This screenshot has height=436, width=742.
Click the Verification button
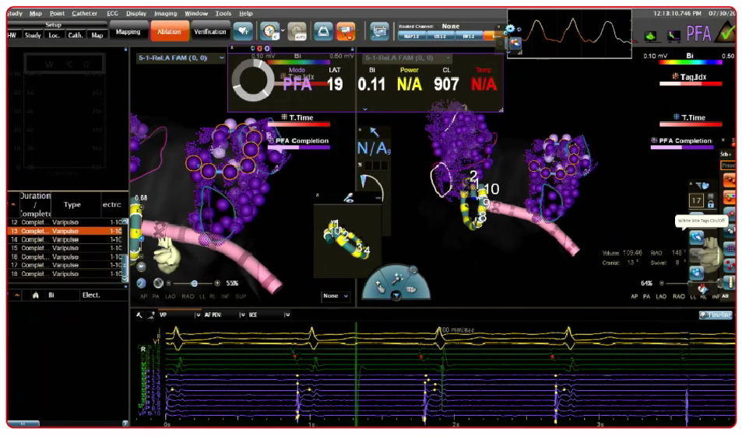coord(210,31)
